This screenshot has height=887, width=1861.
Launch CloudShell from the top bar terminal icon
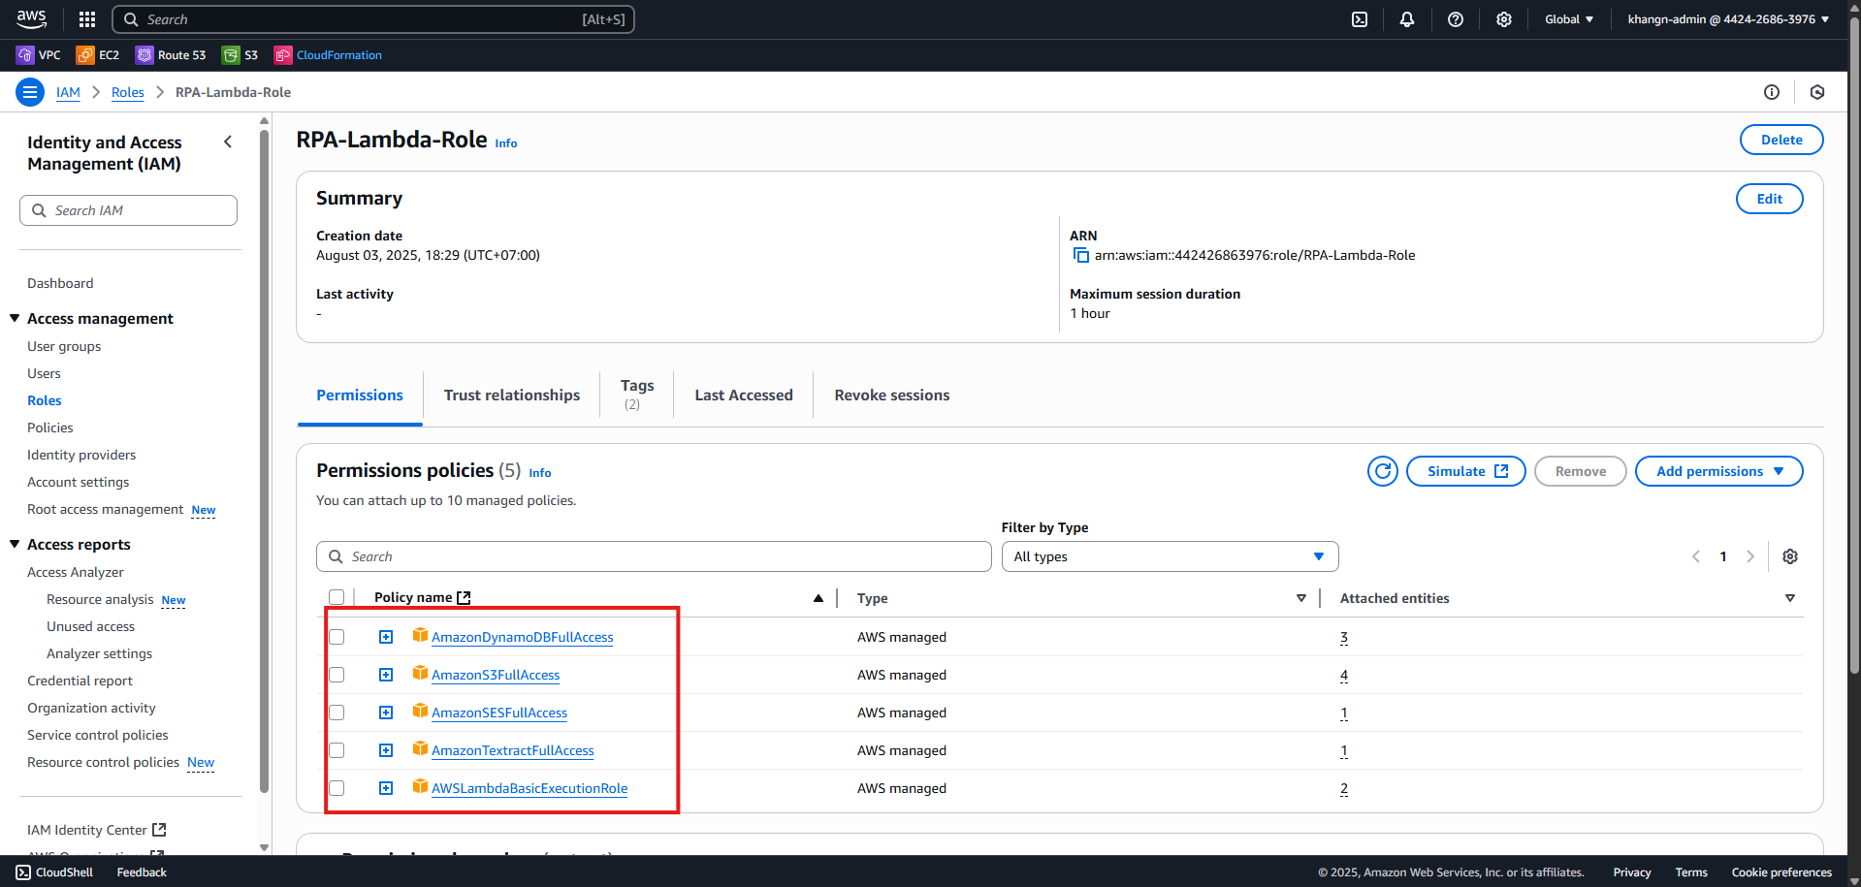click(x=1360, y=19)
